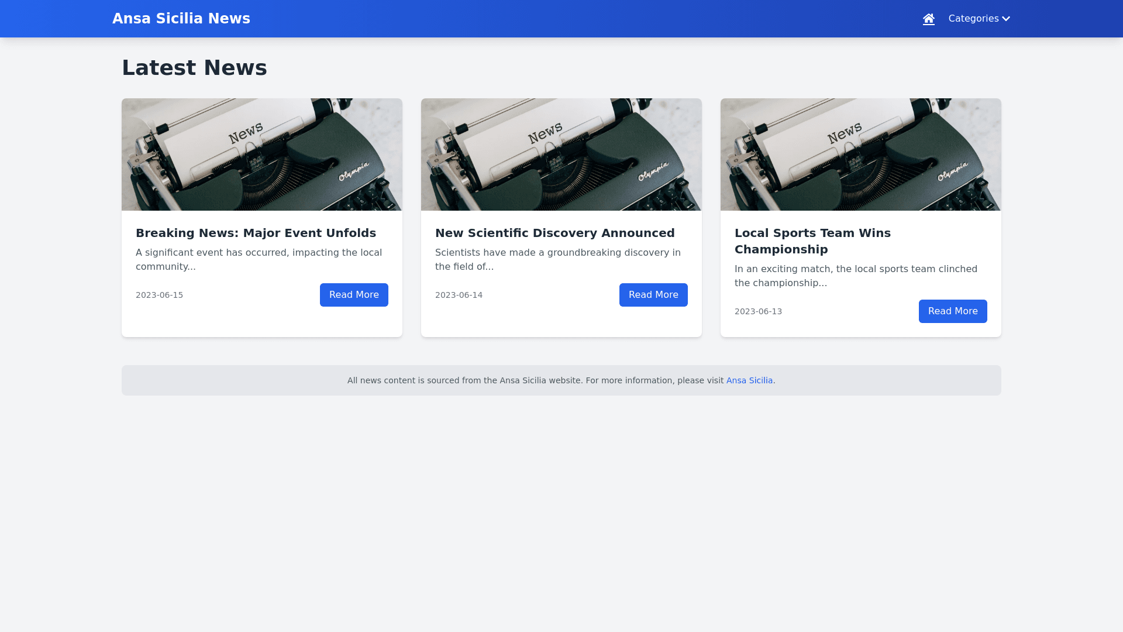Click the Local Sports typewriter thumbnail
Image resolution: width=1123 pixels, height=632 pixels.
click(861, 154)
